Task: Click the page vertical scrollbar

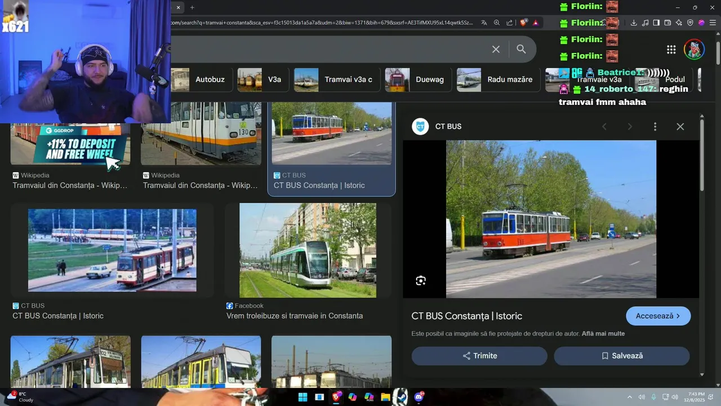Action: click(x=718, y=54)
